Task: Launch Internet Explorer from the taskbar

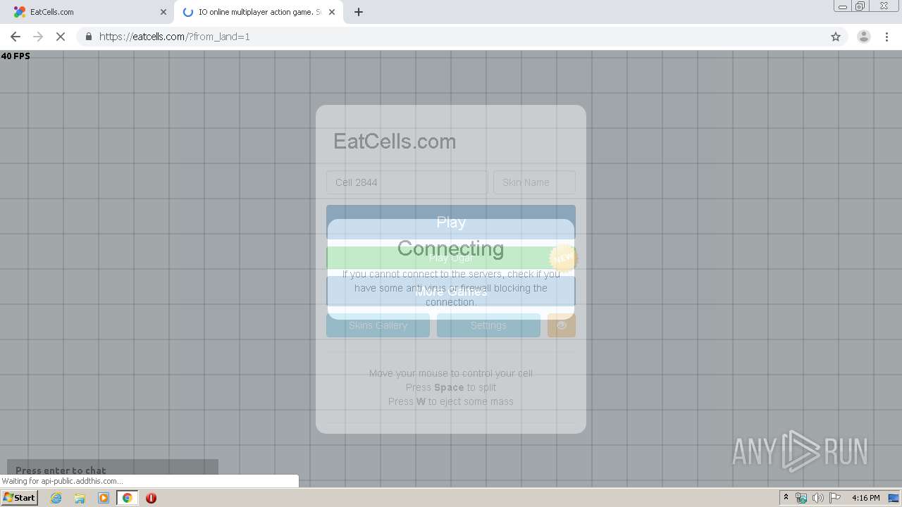Action: coord(56,498)
